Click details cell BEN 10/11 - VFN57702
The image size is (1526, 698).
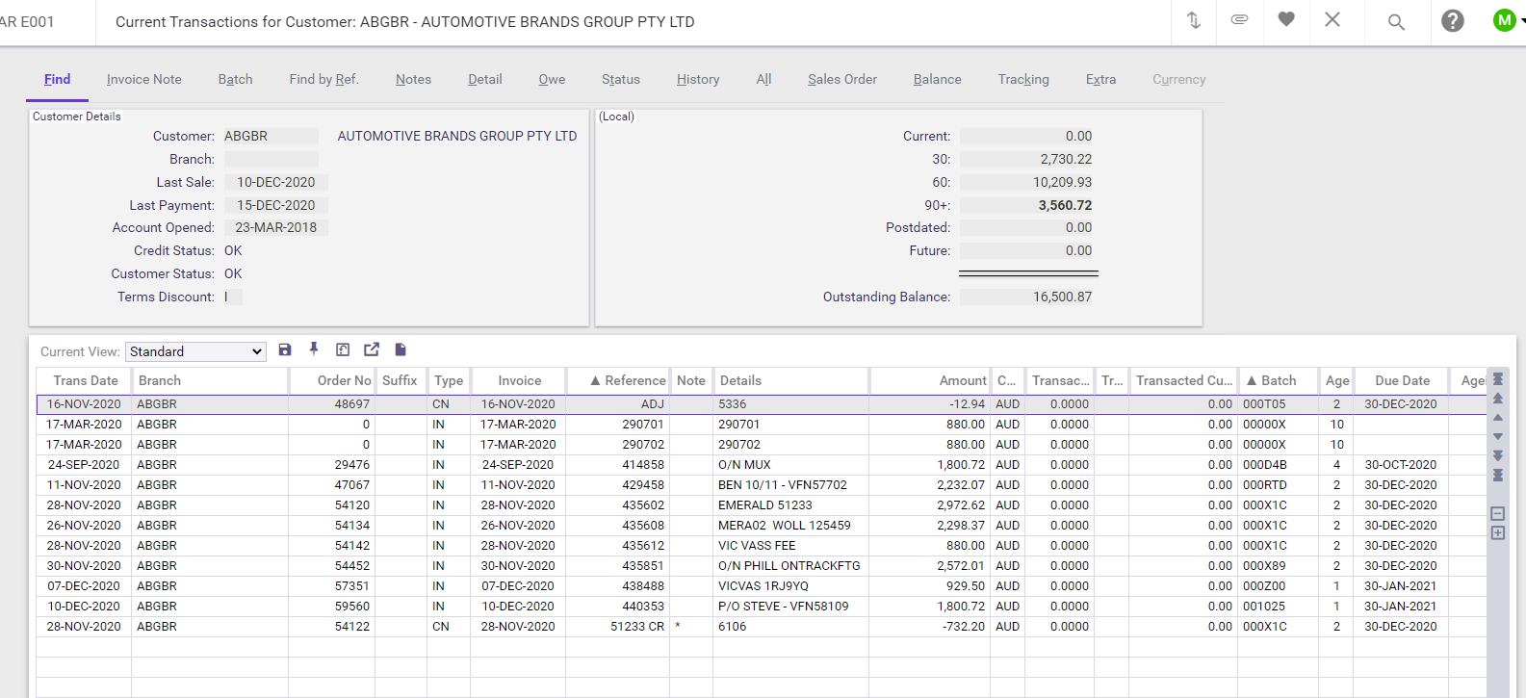pyautogui.click(x=790, y=484)
